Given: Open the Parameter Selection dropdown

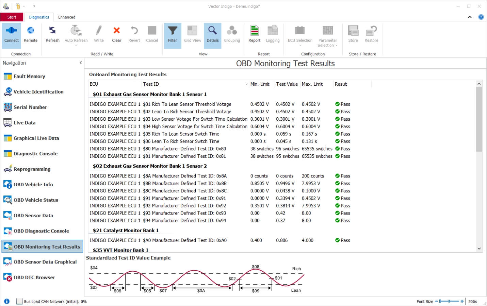Looking at the screenshot, I should click(328, 35).
